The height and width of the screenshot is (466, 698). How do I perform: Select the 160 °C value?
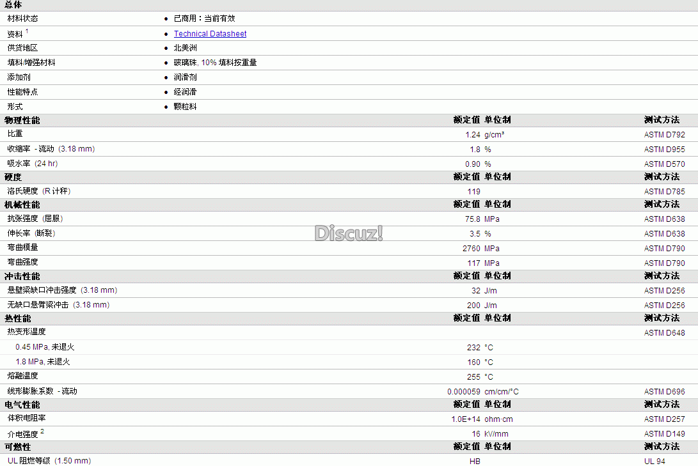[x=480, y=362]
